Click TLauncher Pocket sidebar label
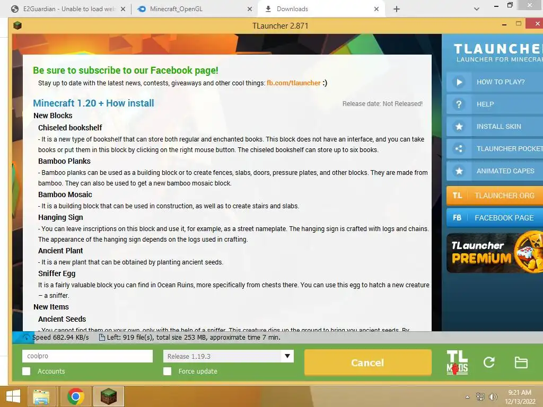 510,149
